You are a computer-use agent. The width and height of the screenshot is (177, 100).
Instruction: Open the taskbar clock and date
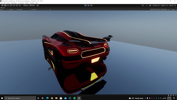pos(169,98)
